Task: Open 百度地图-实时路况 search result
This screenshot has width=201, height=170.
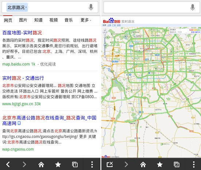Action: point(22,33)
